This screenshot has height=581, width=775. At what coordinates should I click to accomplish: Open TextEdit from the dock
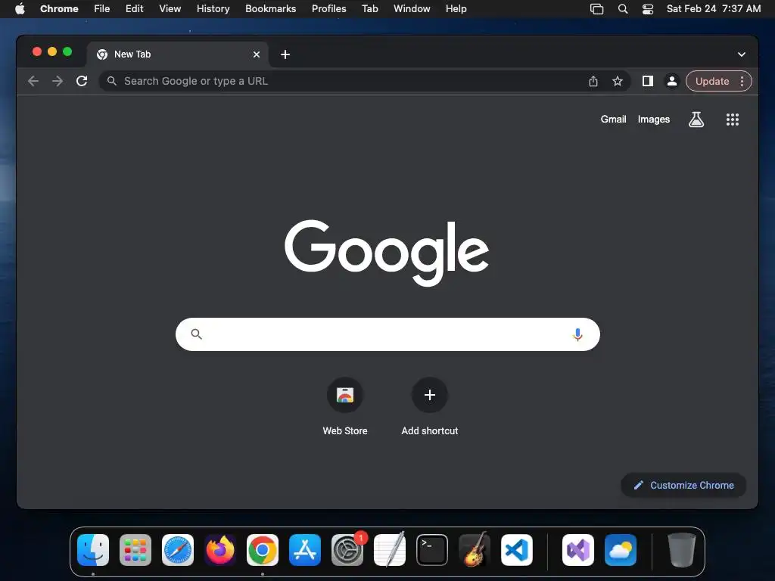click(x=390, y=550)
